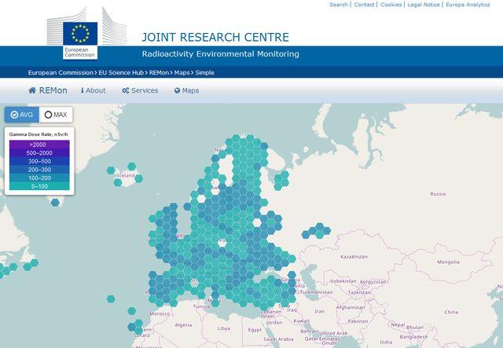The height and width of the screenshot is (348, 503).
Task: Click the Maps breadcrumb link
Action: tap(182, 72)
